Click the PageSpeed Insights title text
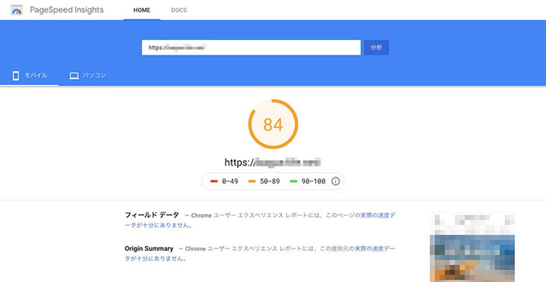The width and height of the screenshot is (546, 282). pos(67,9)
